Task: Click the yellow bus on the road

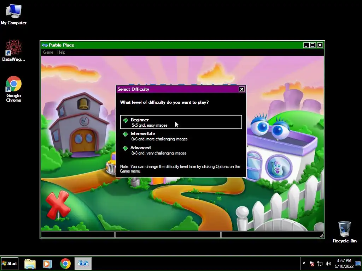Action: tap(111, 164)
